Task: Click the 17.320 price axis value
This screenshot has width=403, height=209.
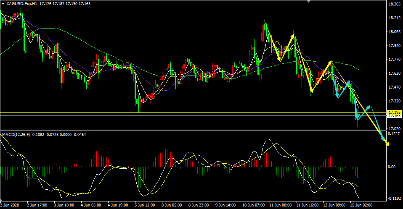Action: click(394, 101)
